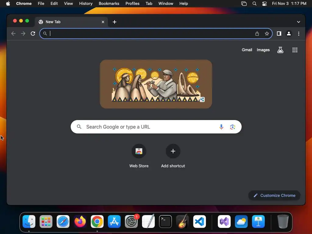Add a new shortcut tile
Image resolution: width=312 pixels, height=234 pixels.
(173, 156)
